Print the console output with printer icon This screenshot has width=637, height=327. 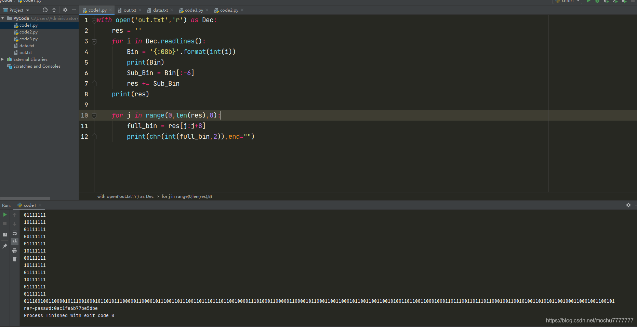pyautogui.click(x=15, y=250)
